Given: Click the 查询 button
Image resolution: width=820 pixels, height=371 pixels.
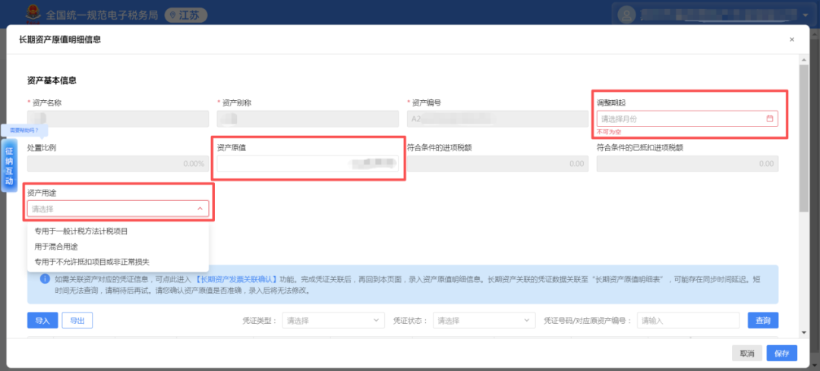Looking at the screenshot, I should [x=763, y=320].
